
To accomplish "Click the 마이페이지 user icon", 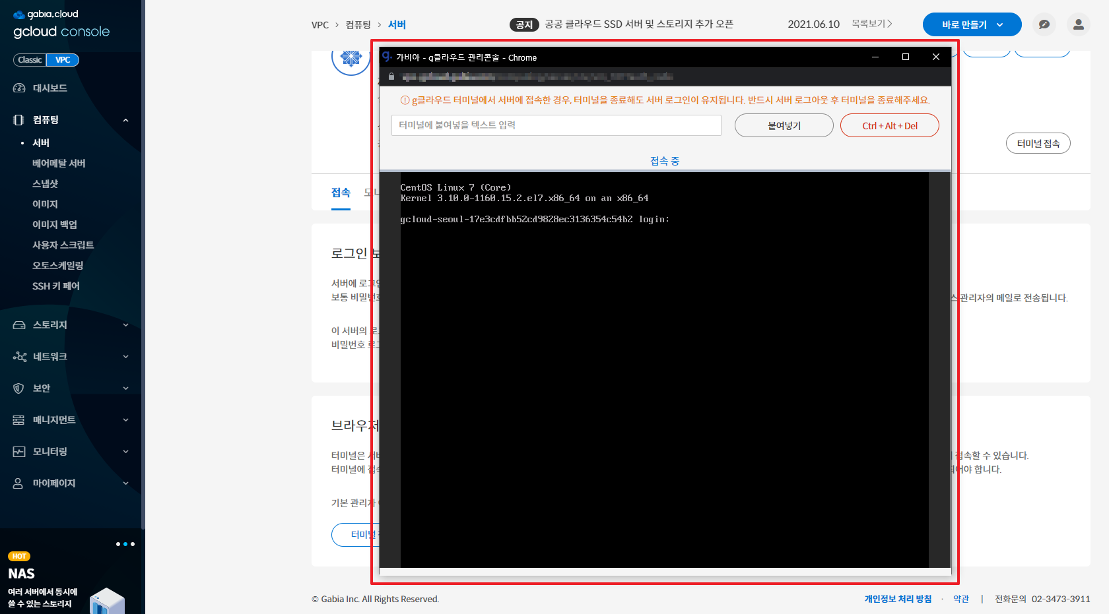I will [18, 483].
